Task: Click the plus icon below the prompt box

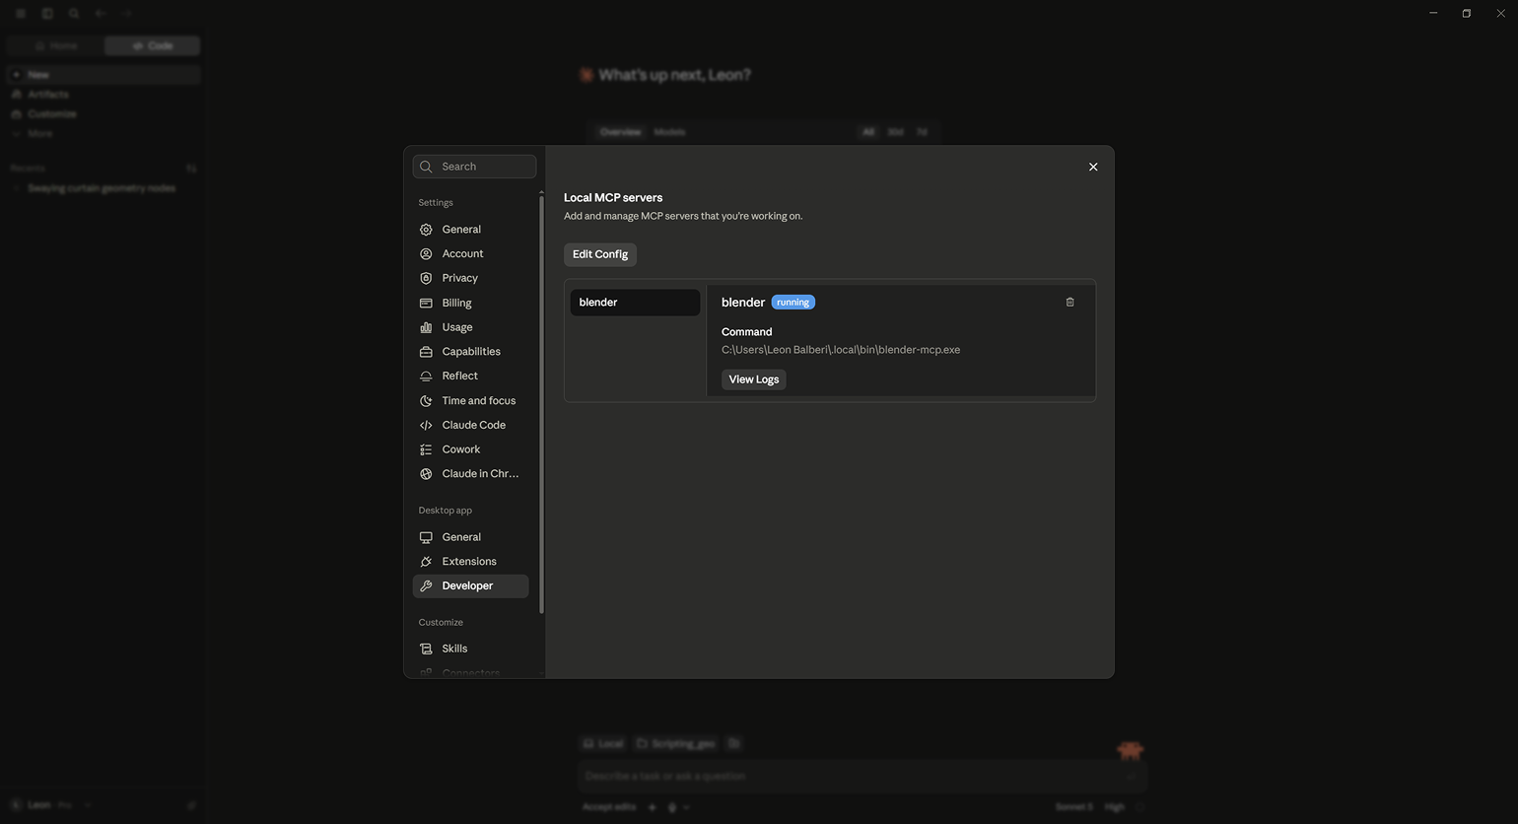Action: pyautogui.click(x=652, y=807)
